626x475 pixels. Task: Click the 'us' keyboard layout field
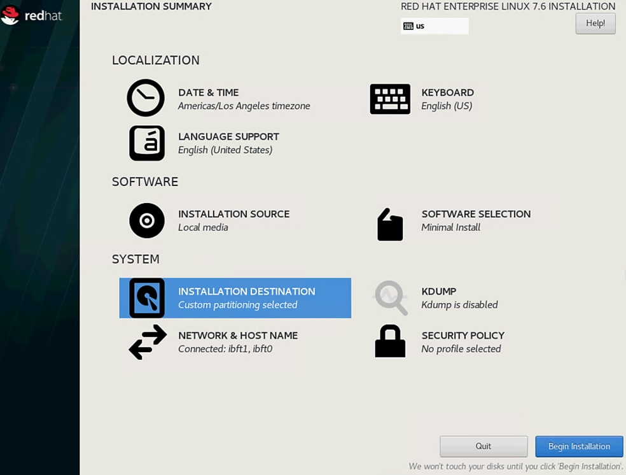(435, 26)
